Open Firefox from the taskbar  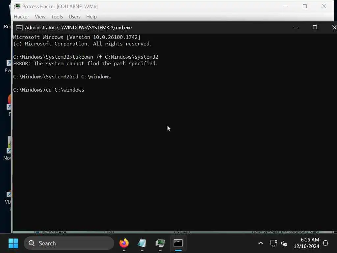[124, 243]
